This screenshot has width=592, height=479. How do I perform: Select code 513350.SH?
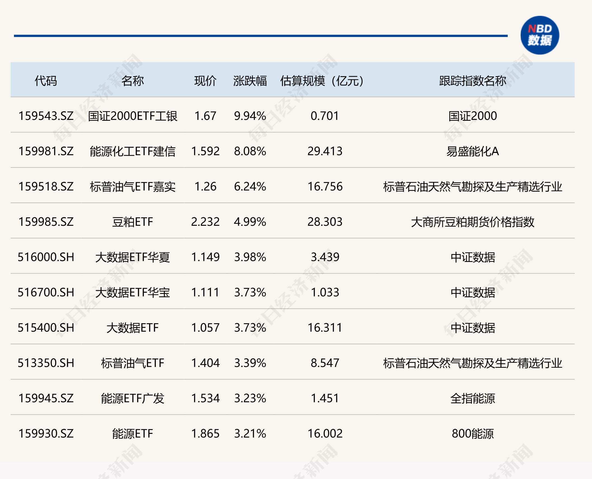click(46, 363)
